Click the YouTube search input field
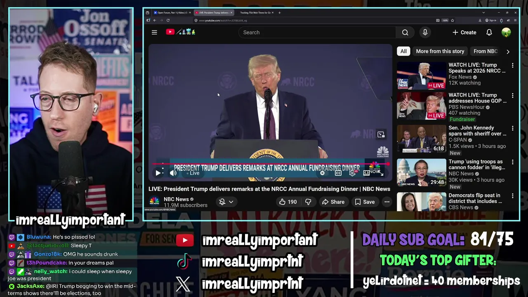The height and width of the screenshot is (297, 528). (317, 33)
